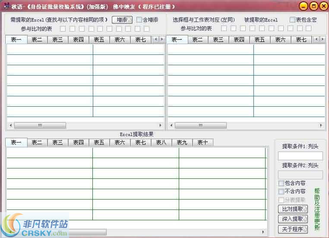329x238 pixels.
Task: Tick first 参与比对的表 checkbox on right panel
Action: point(224,29)
